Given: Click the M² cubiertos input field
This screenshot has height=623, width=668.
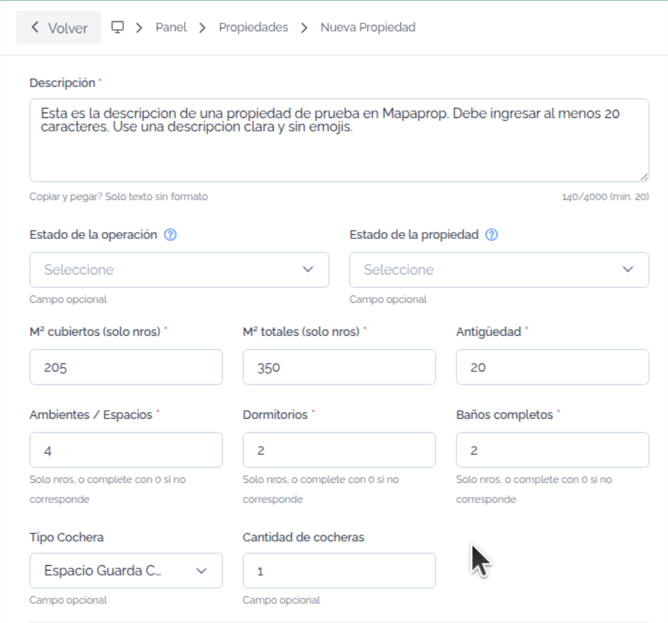Looking at the screenshot, I should [126, 367].
